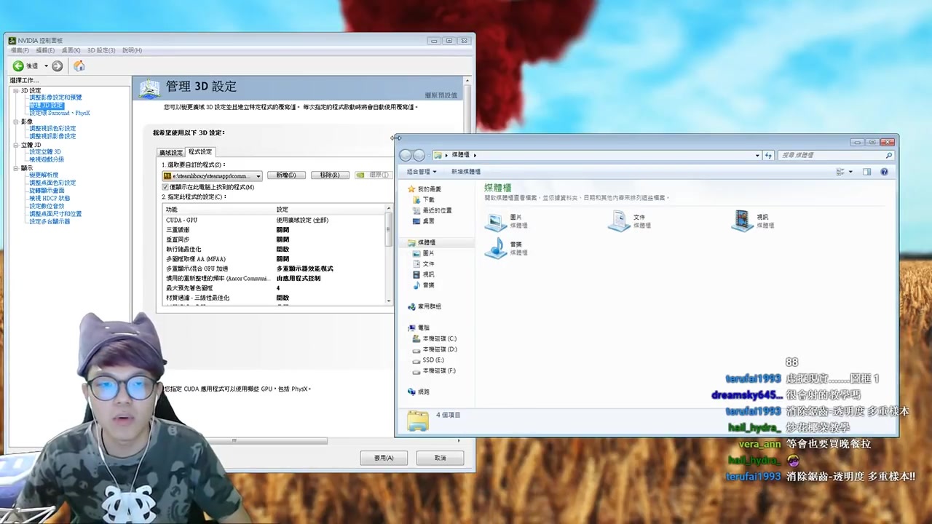This screenshot has width=932, height=524.
Task: Click NVIDIA forward arrow button
Action: point(58,66)
